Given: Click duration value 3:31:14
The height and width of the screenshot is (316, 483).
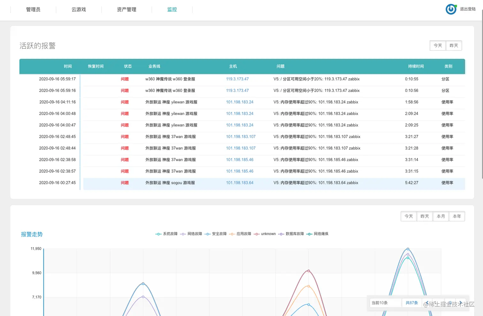Looking at the screenshot, I should tap(411, 160).
